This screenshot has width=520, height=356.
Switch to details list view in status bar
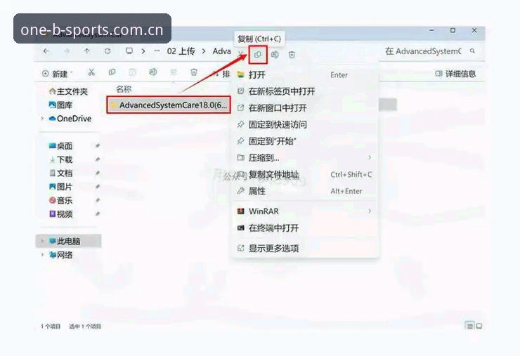(x=469, y=326)
